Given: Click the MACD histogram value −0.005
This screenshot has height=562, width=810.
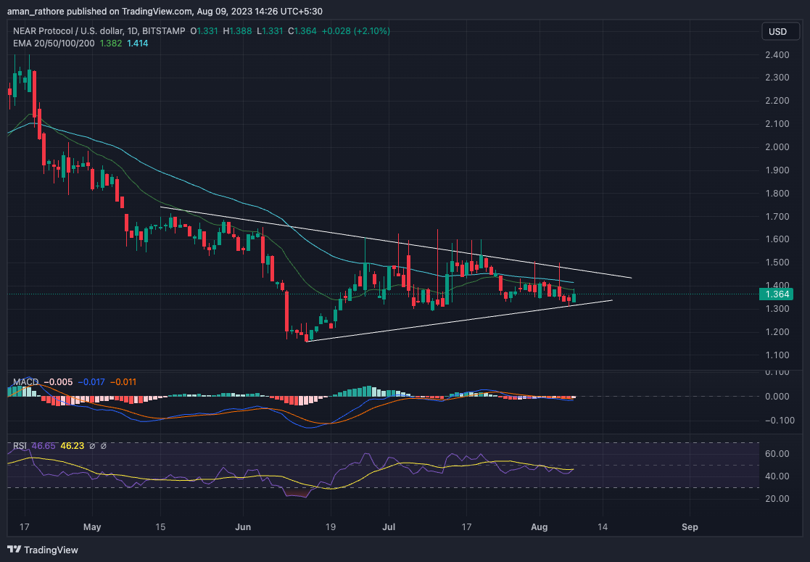Looking at the screenshot, I should pos(58,382).
